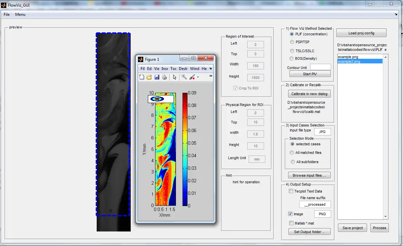This screenshot has height=246, width=403.
Task: Select the Edit Plot arrow tool
Action: pos(175,77)
